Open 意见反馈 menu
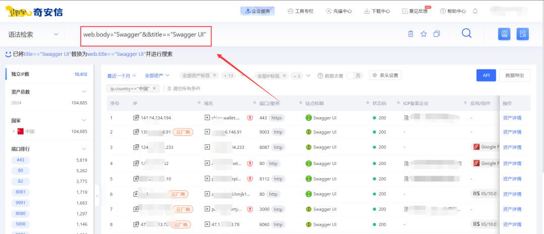 tap(415, 11)
